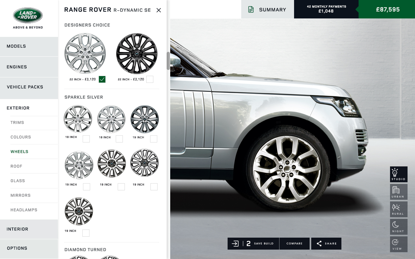Image resolution: width=415 pixels, height=259 pixels.
Task: Go to Glass submenu
Action: [18, 181]
